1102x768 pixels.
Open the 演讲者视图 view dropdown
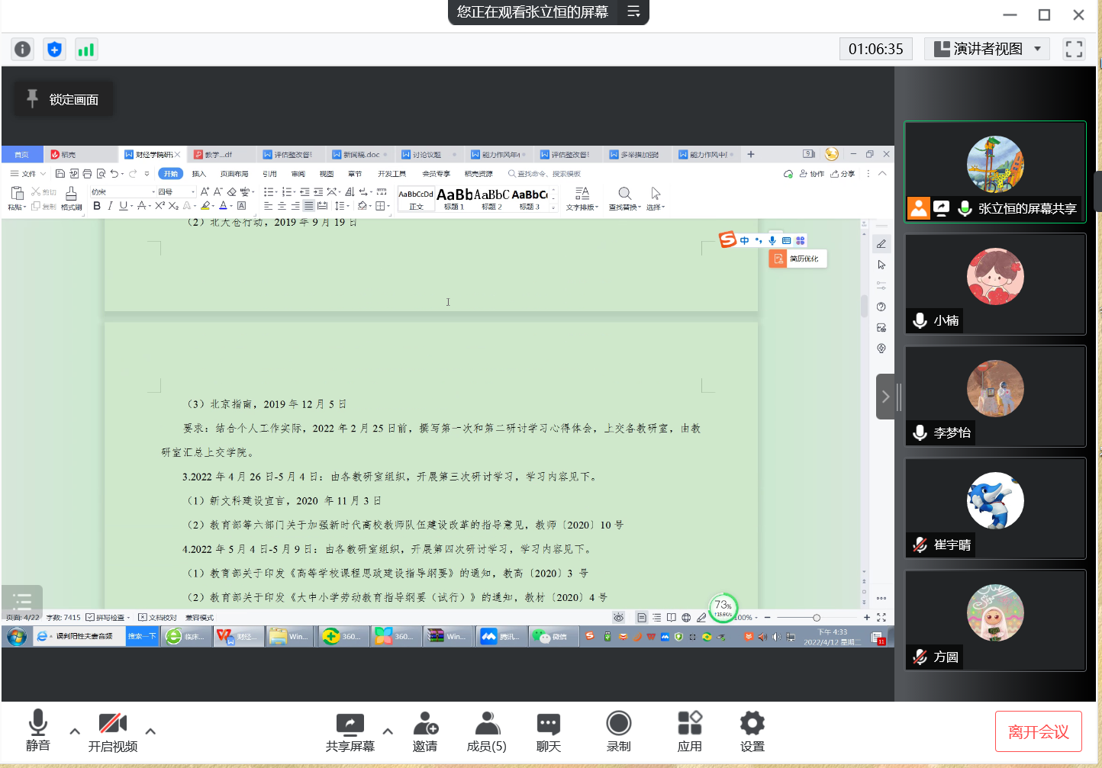(x=987, y=49)
